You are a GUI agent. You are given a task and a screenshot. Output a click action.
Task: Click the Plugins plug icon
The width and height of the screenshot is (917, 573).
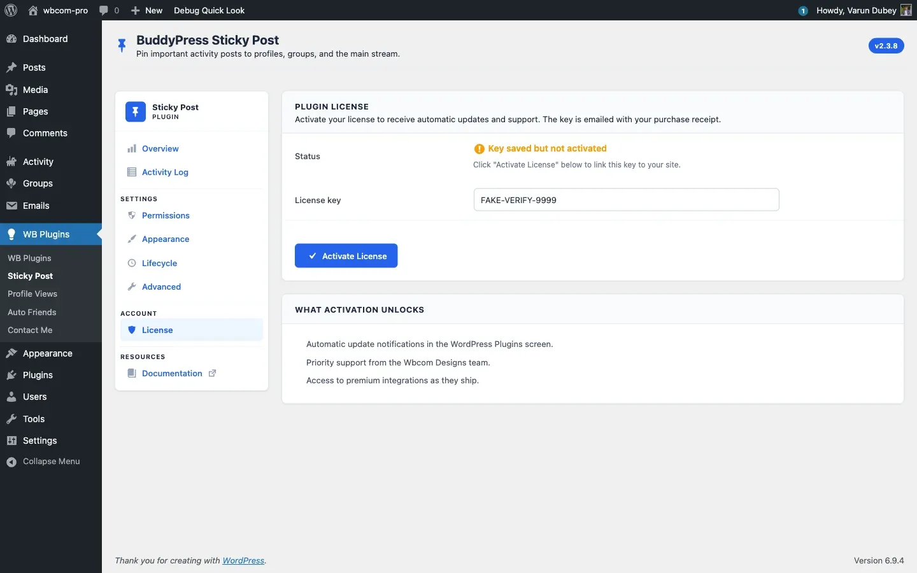(11, 375)
